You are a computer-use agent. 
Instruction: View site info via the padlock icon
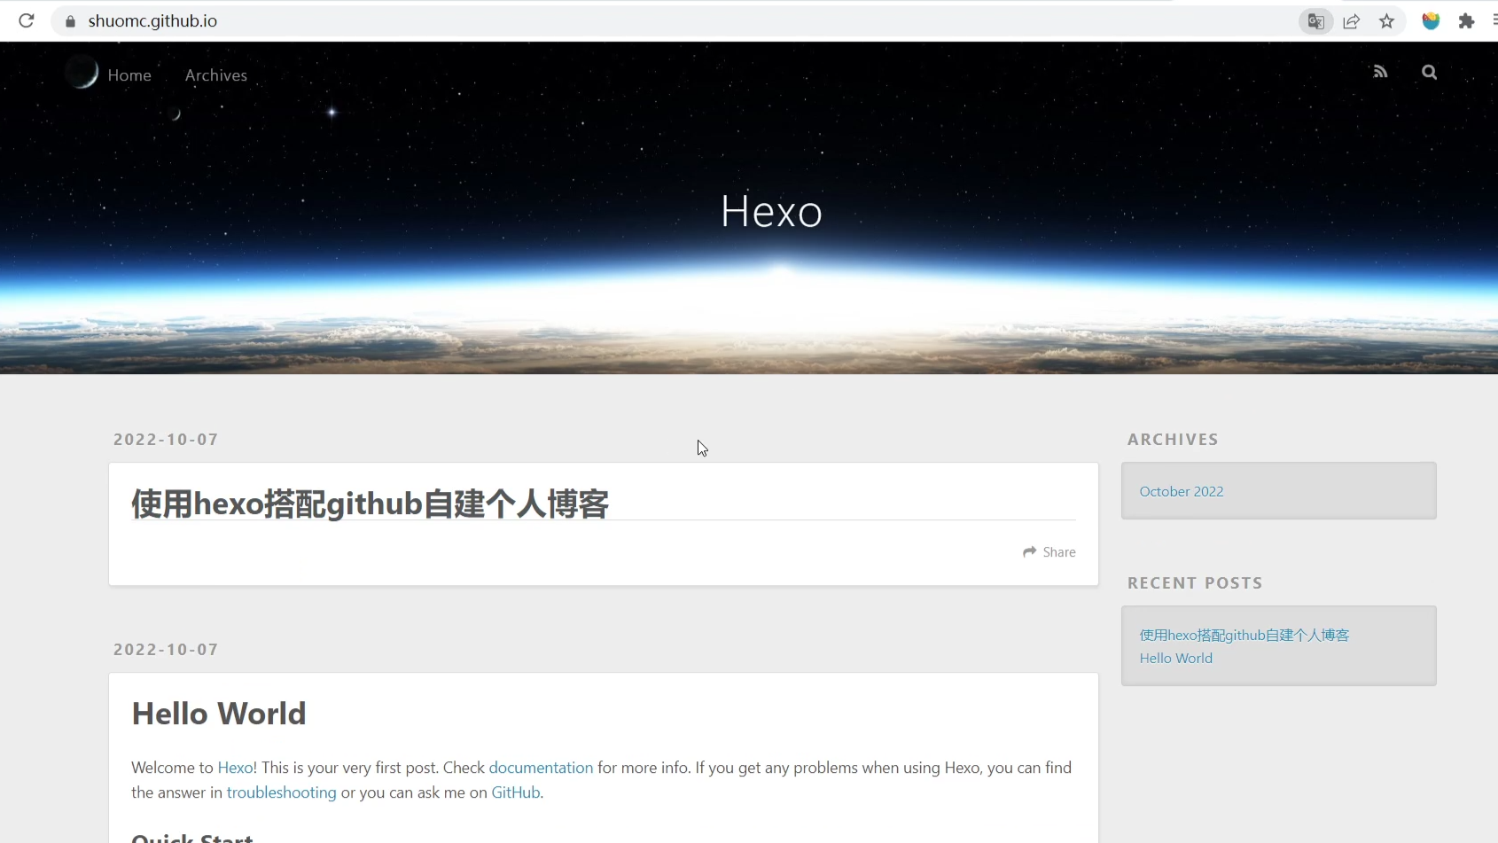click(x=71, y=21)
